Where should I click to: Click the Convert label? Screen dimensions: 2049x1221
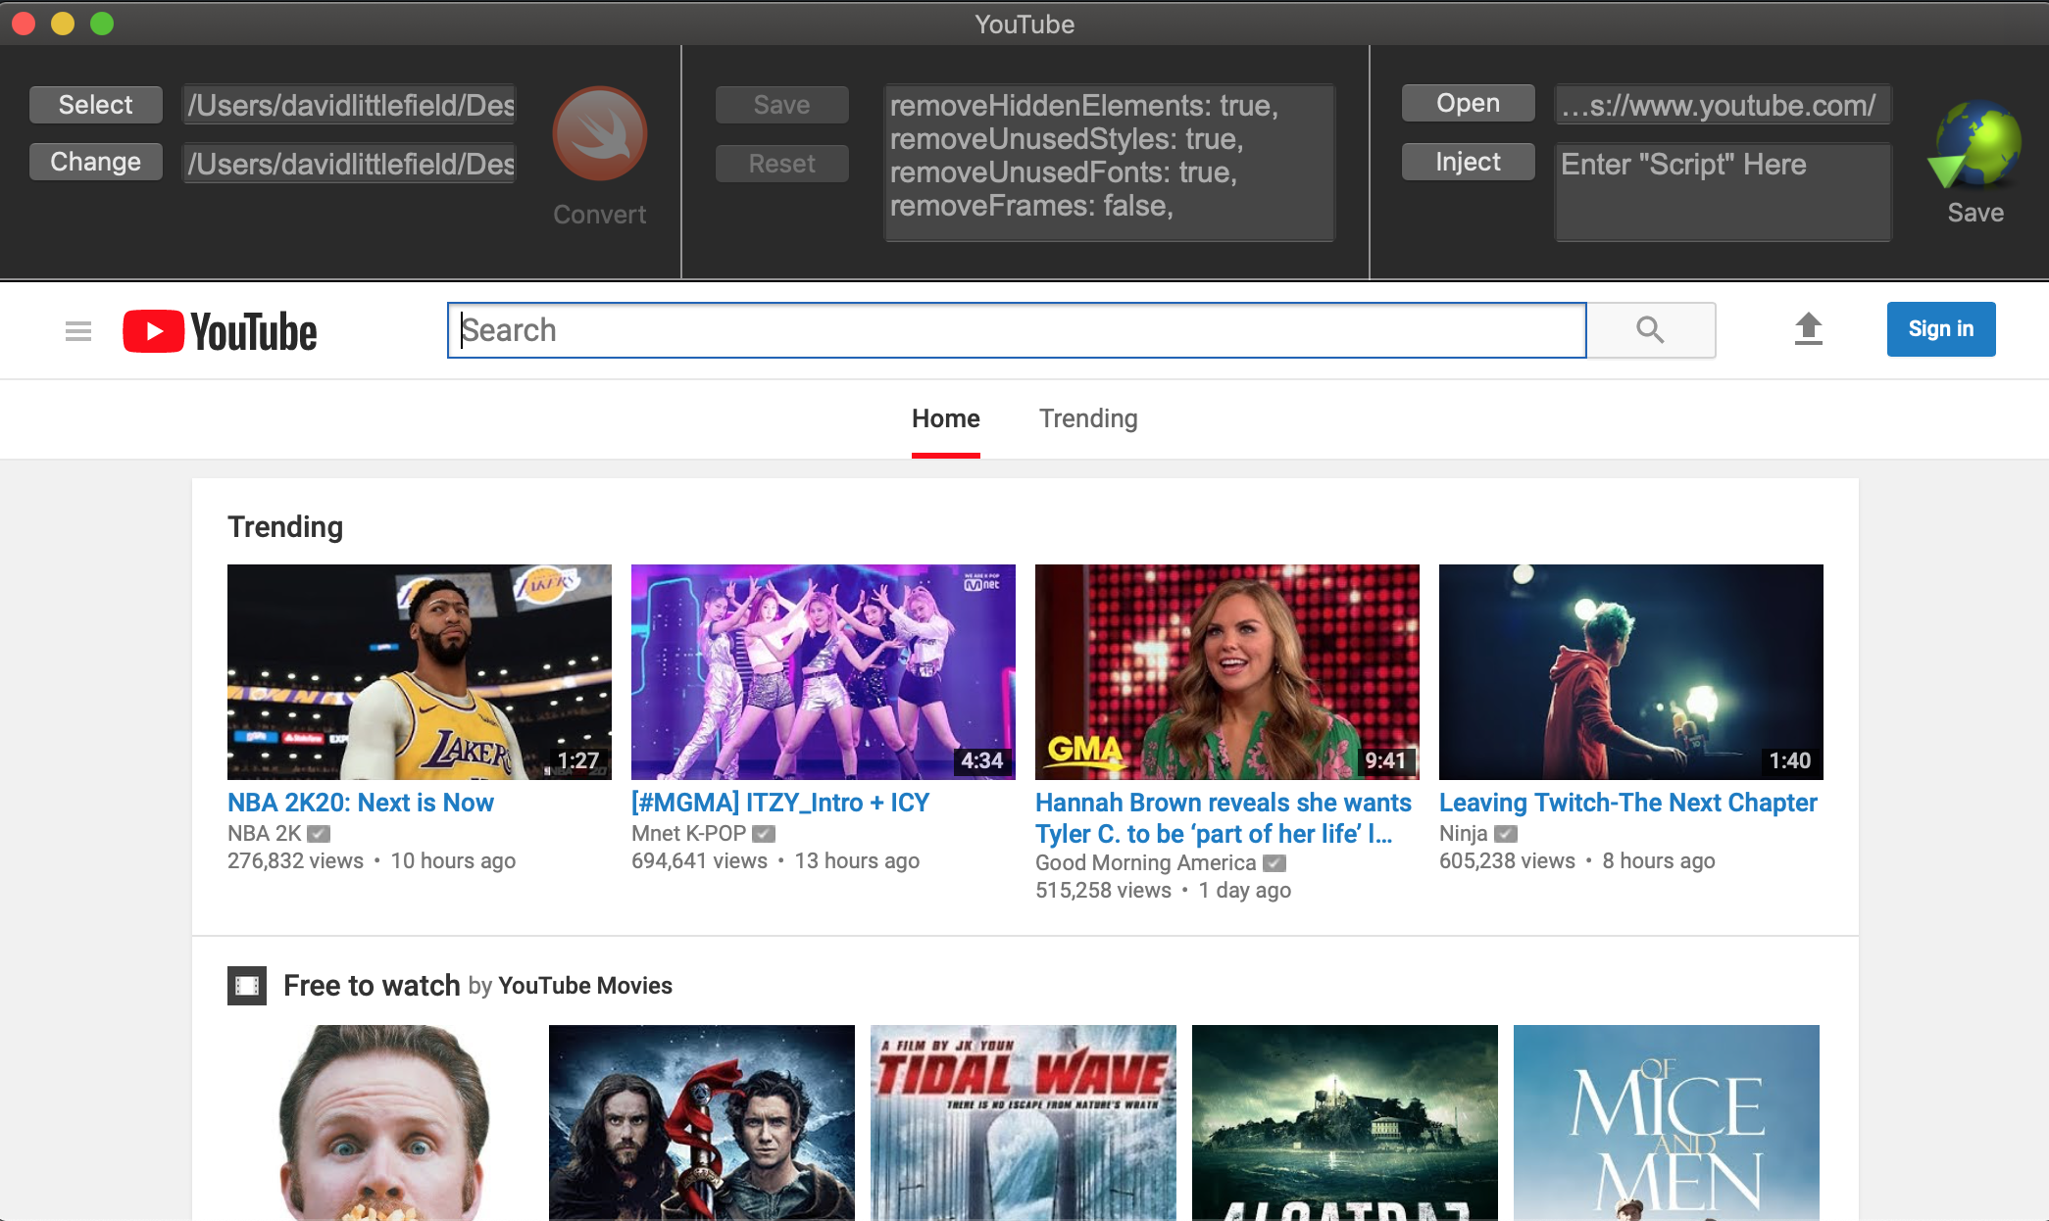(599, 215)
